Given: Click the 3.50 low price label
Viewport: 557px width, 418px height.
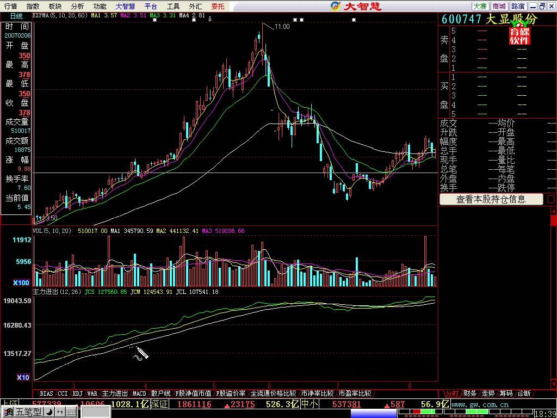Looking at the screenshot, I should [x=52, y=218].
